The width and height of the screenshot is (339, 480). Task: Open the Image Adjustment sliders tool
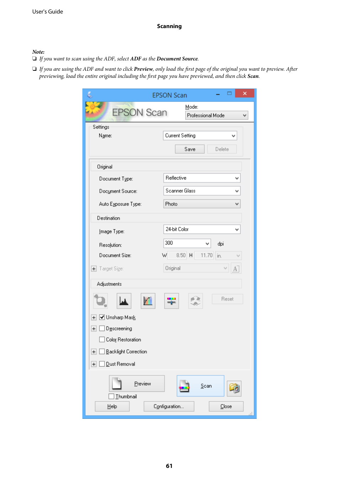click(x=171, y=300)
